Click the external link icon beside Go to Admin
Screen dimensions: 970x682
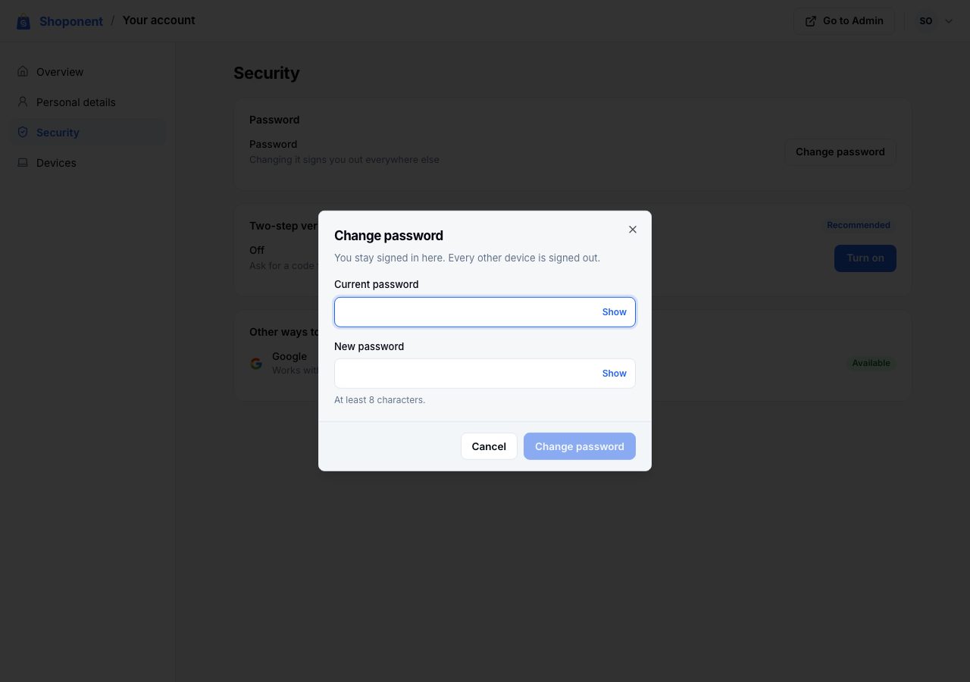point(811,21)
